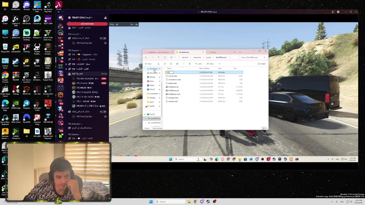Click [cars] in the address breadcrumb

pos(208,57)
